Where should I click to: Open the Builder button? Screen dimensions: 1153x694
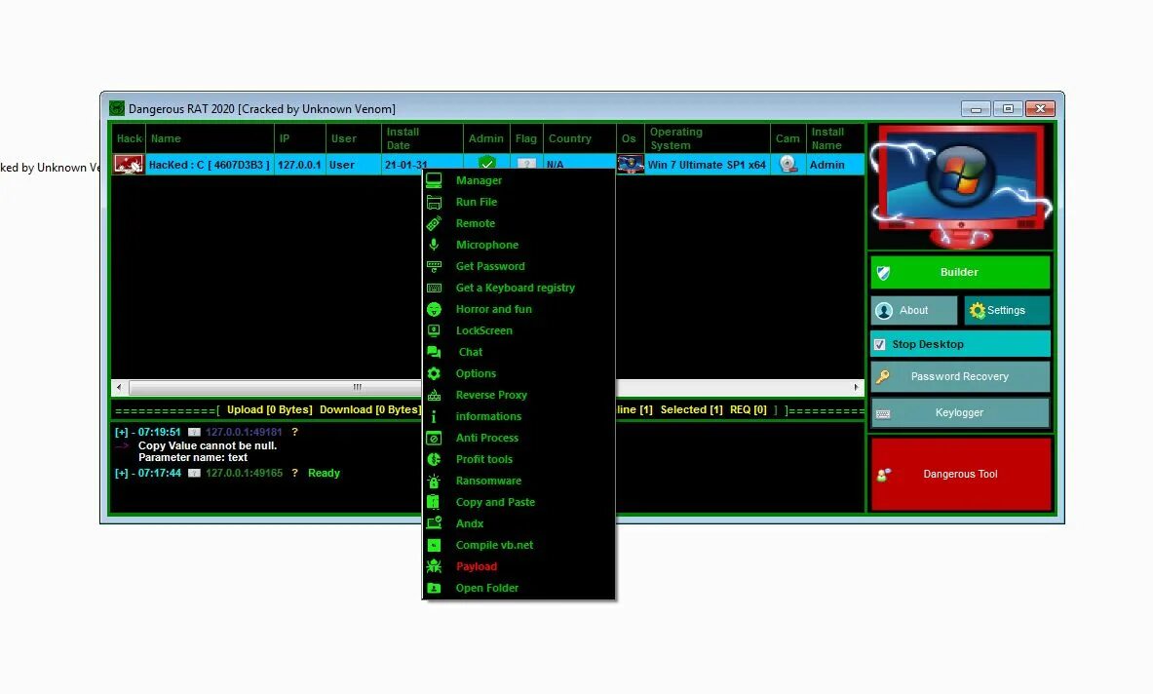tap(960, 272)
